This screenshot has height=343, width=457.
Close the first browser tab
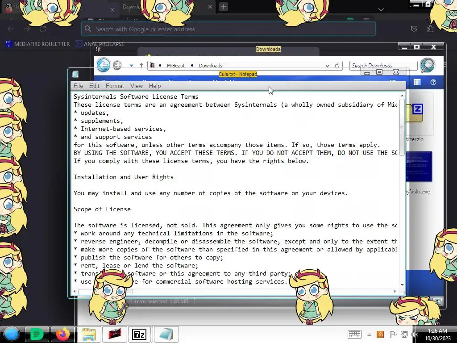pyautogui.click(x=112, y=10)
